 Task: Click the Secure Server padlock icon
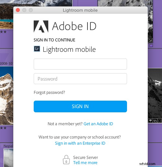tap(66, 160)
